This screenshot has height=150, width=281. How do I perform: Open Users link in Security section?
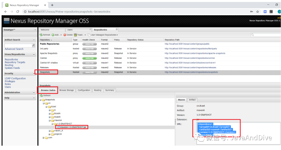click(x=8, y=87)
